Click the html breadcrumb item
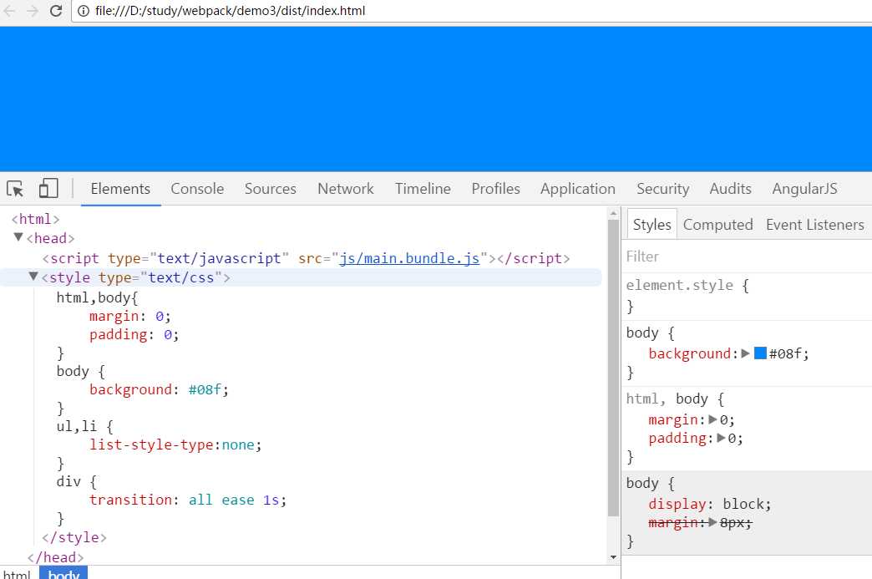Image resolution: width=872 pixels, height=579 pixels. [x=17, y=573]
